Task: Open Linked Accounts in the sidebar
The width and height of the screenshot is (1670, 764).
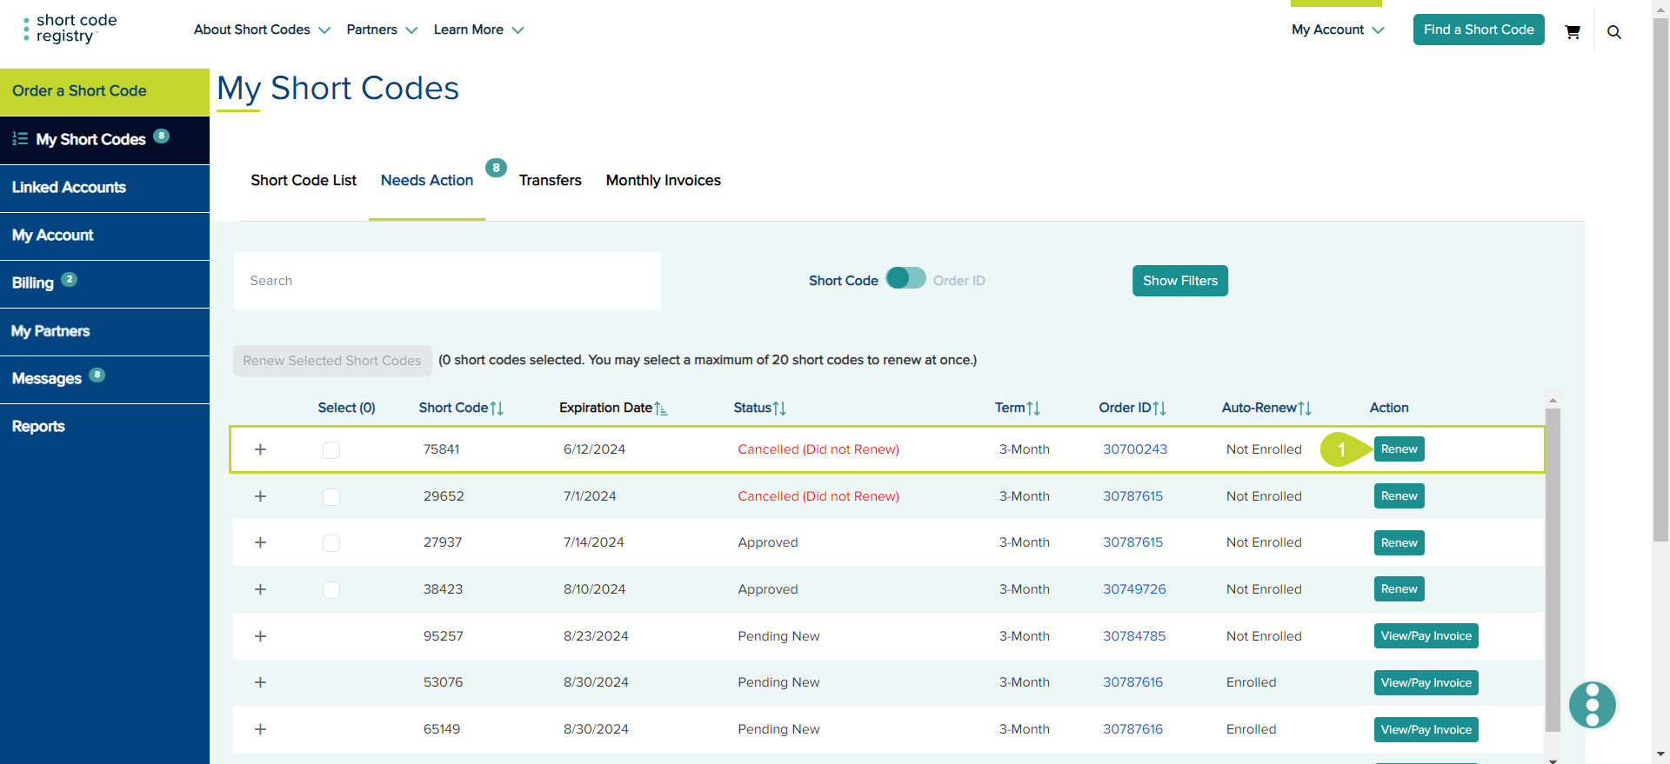Action: 69,188
